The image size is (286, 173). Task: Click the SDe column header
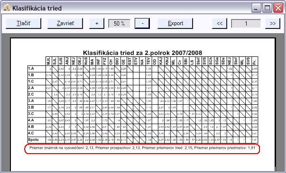pyautogui.click(x=223, y=61)
